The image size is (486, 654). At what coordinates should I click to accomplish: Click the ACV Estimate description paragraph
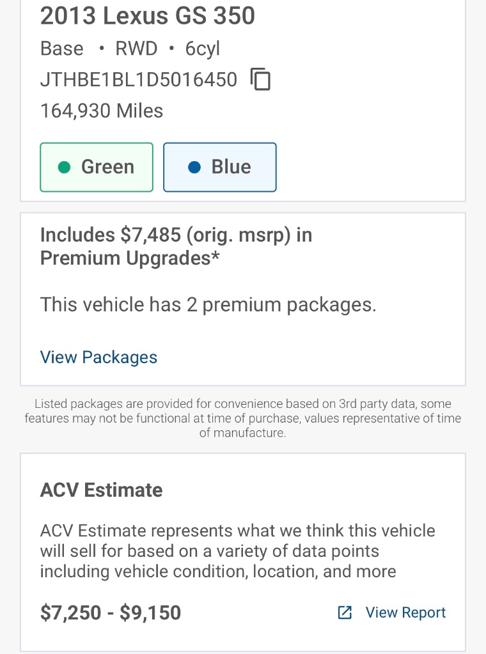(237, 550)
